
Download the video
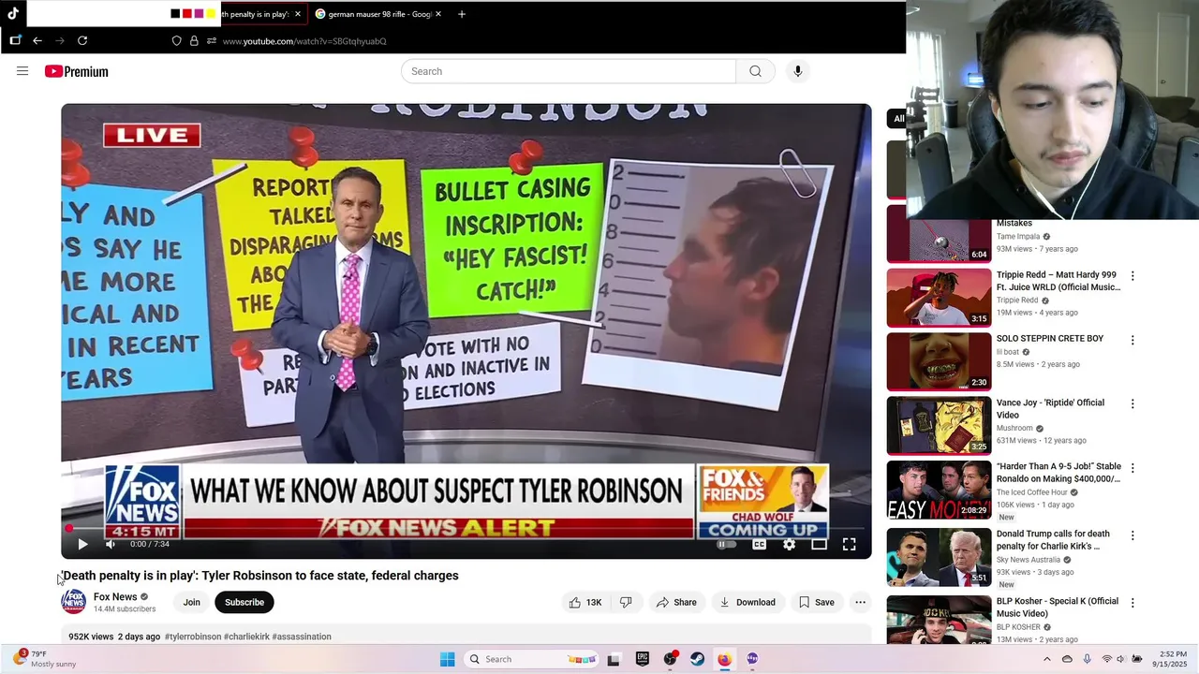(x=748, y=602)
